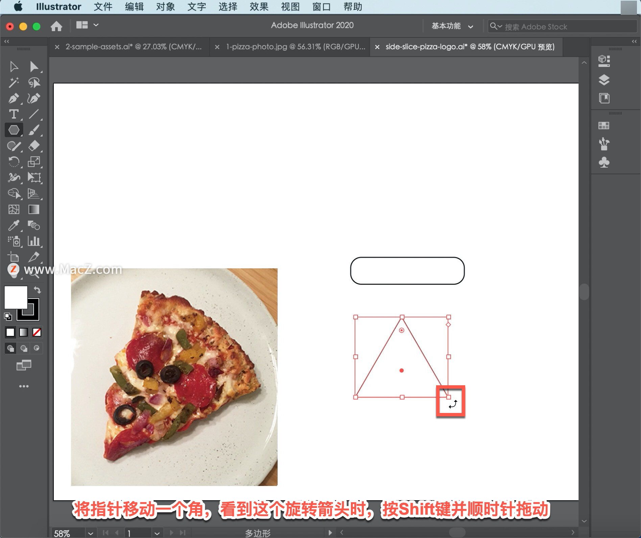Open the 窗口 menu

coord(321,7)
